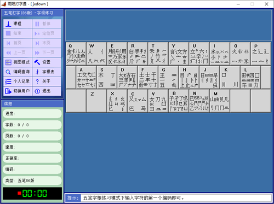Image resolution: width=274 pixels, height=204 pixels.
Task: Toggle 视图模式 view mode
Action: pyautogui.click(x=18, y=62)
